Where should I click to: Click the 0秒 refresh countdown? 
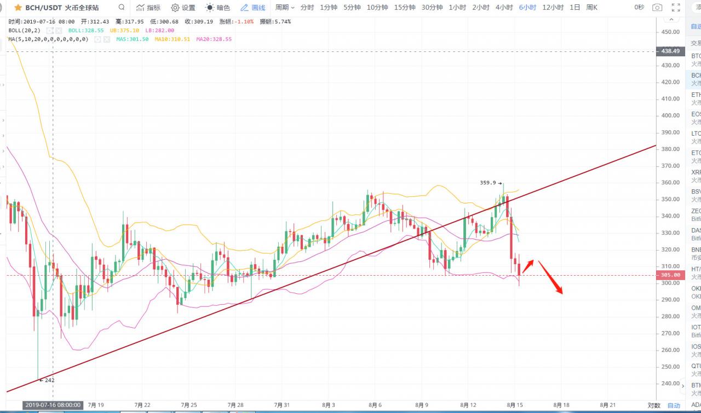[x=639, y=8]
